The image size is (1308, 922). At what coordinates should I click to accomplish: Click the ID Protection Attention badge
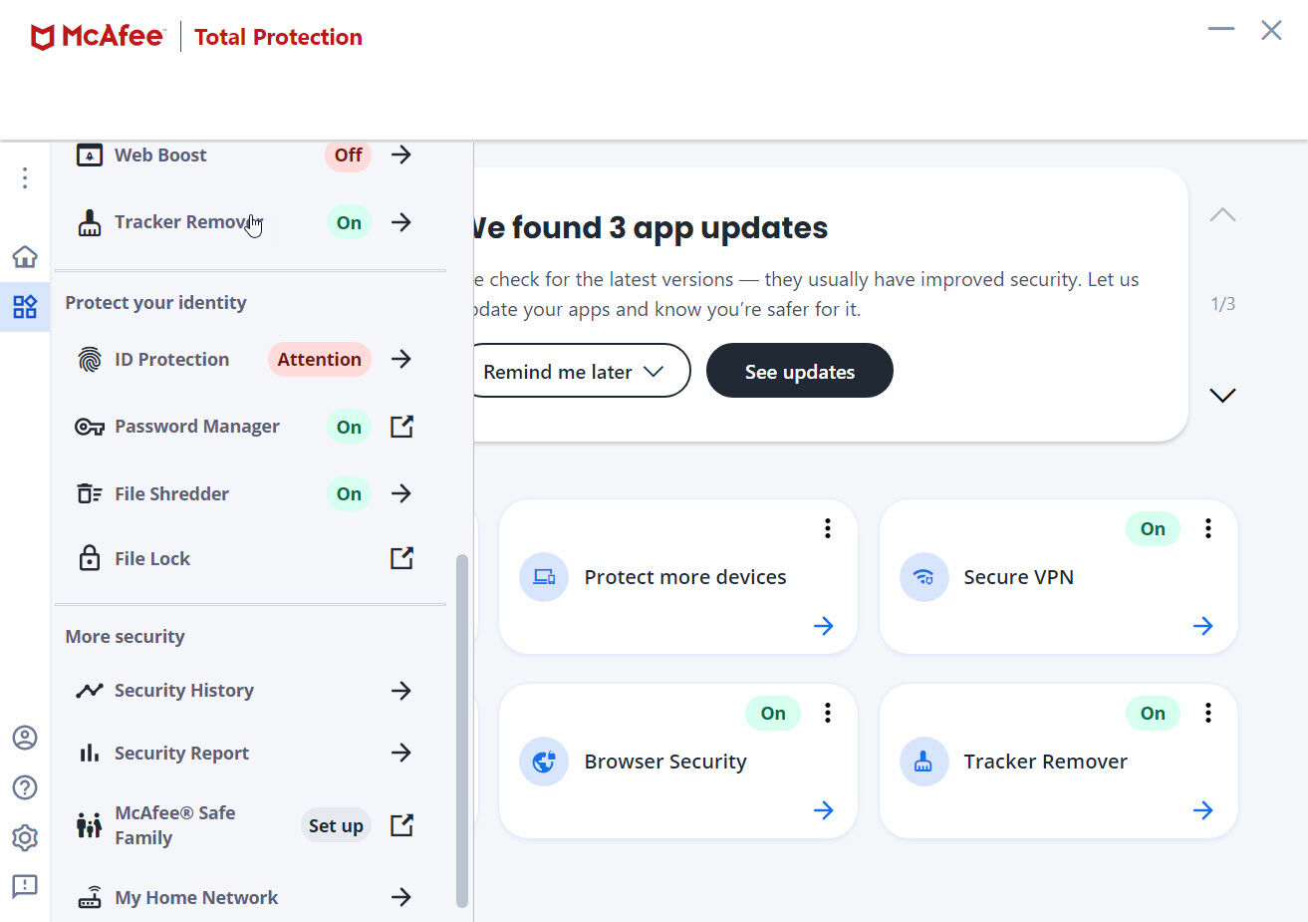click(320, 360)
